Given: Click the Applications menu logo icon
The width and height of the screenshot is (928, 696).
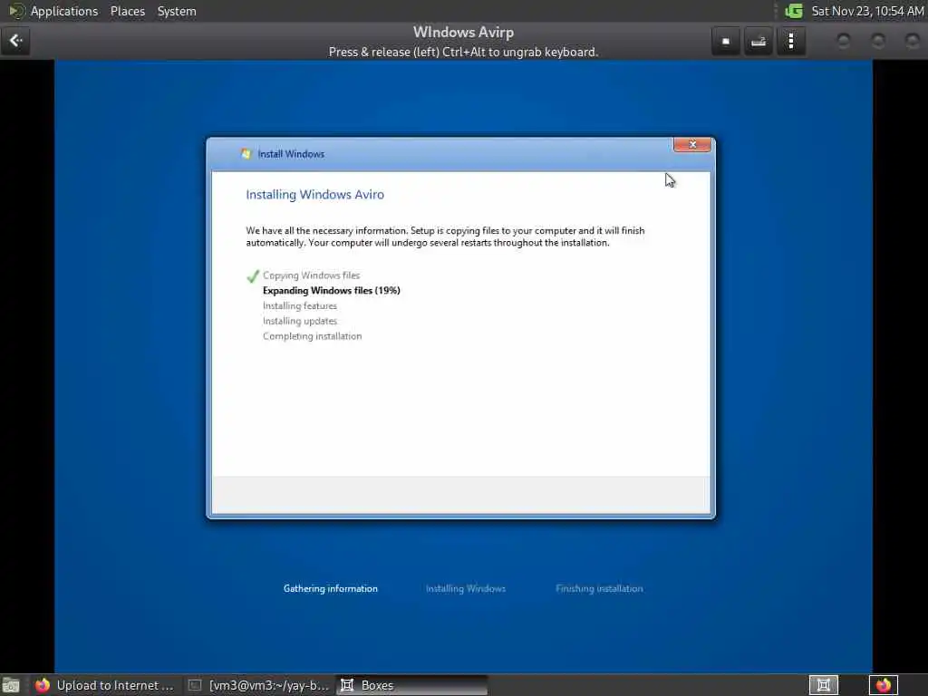Looking at the screenshot, I should (x=16, y=11).
